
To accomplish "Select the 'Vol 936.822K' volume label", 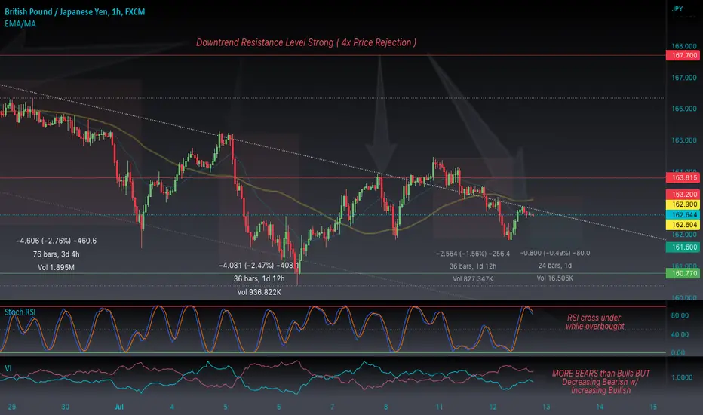I will pyautogui.click(x=259, y=292).
